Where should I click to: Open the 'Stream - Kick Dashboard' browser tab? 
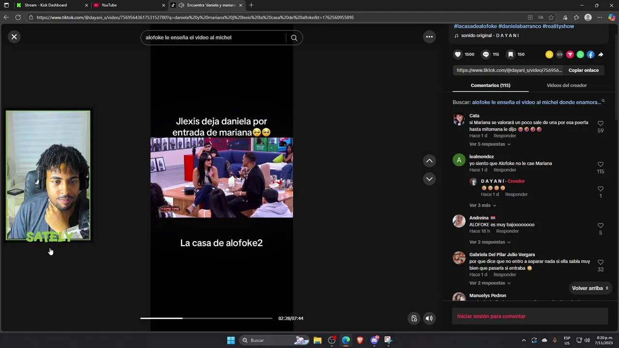52,5
